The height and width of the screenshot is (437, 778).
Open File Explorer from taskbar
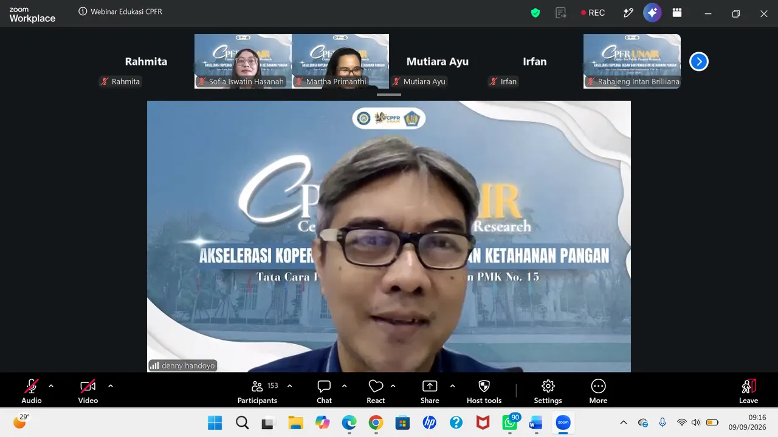[295, 423]
